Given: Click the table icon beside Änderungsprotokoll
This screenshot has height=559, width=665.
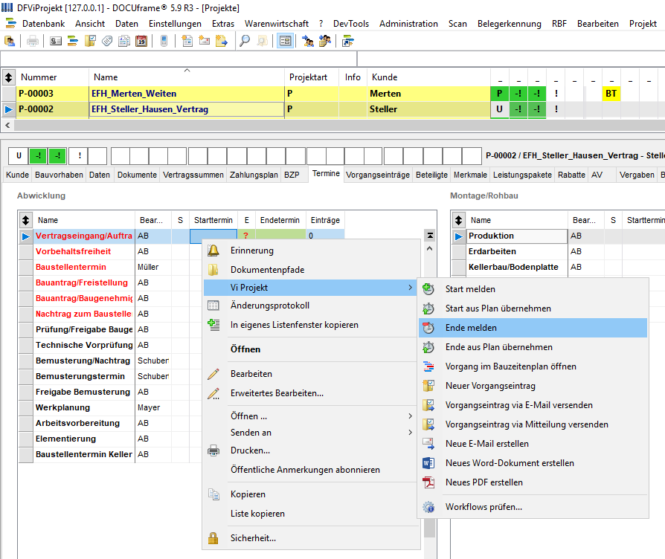Looking at the screenshot, I should pos(213,306).
